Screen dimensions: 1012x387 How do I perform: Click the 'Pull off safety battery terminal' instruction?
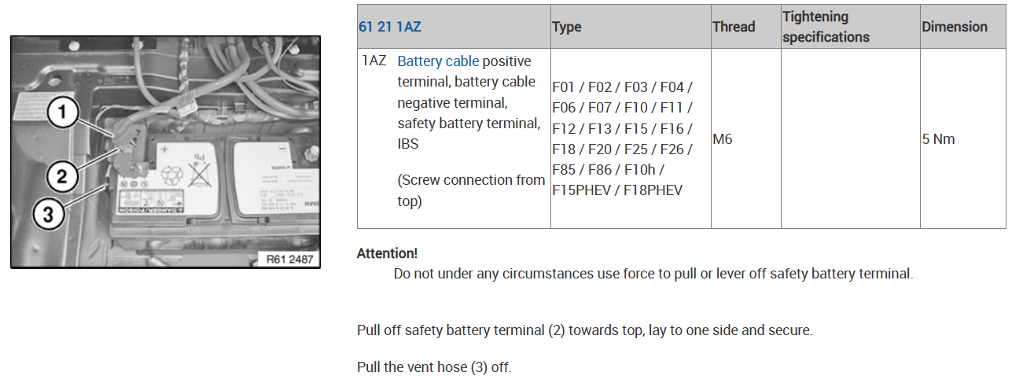tap(584, 330)
